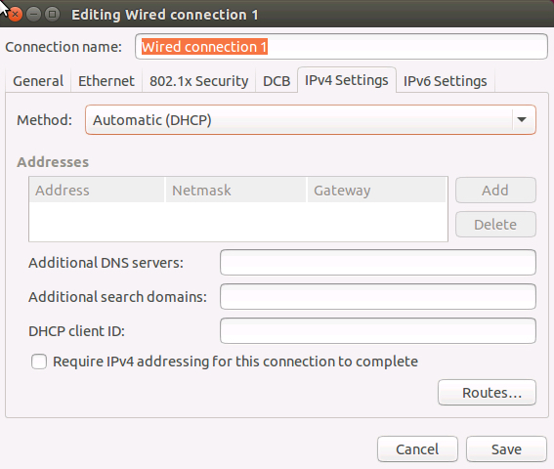Open the Method dropdown showing Automatic (DHCP)
Viewport: 554px width, 469px height.
311,120
